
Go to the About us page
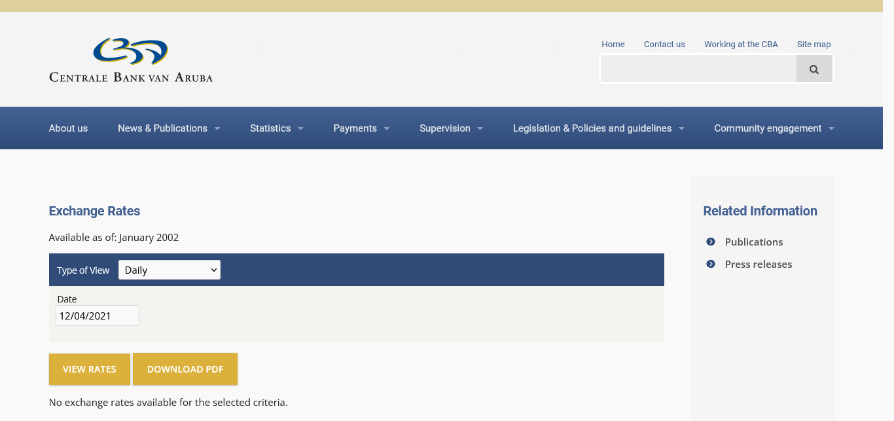pyautogui.click(x=68, y=128)
